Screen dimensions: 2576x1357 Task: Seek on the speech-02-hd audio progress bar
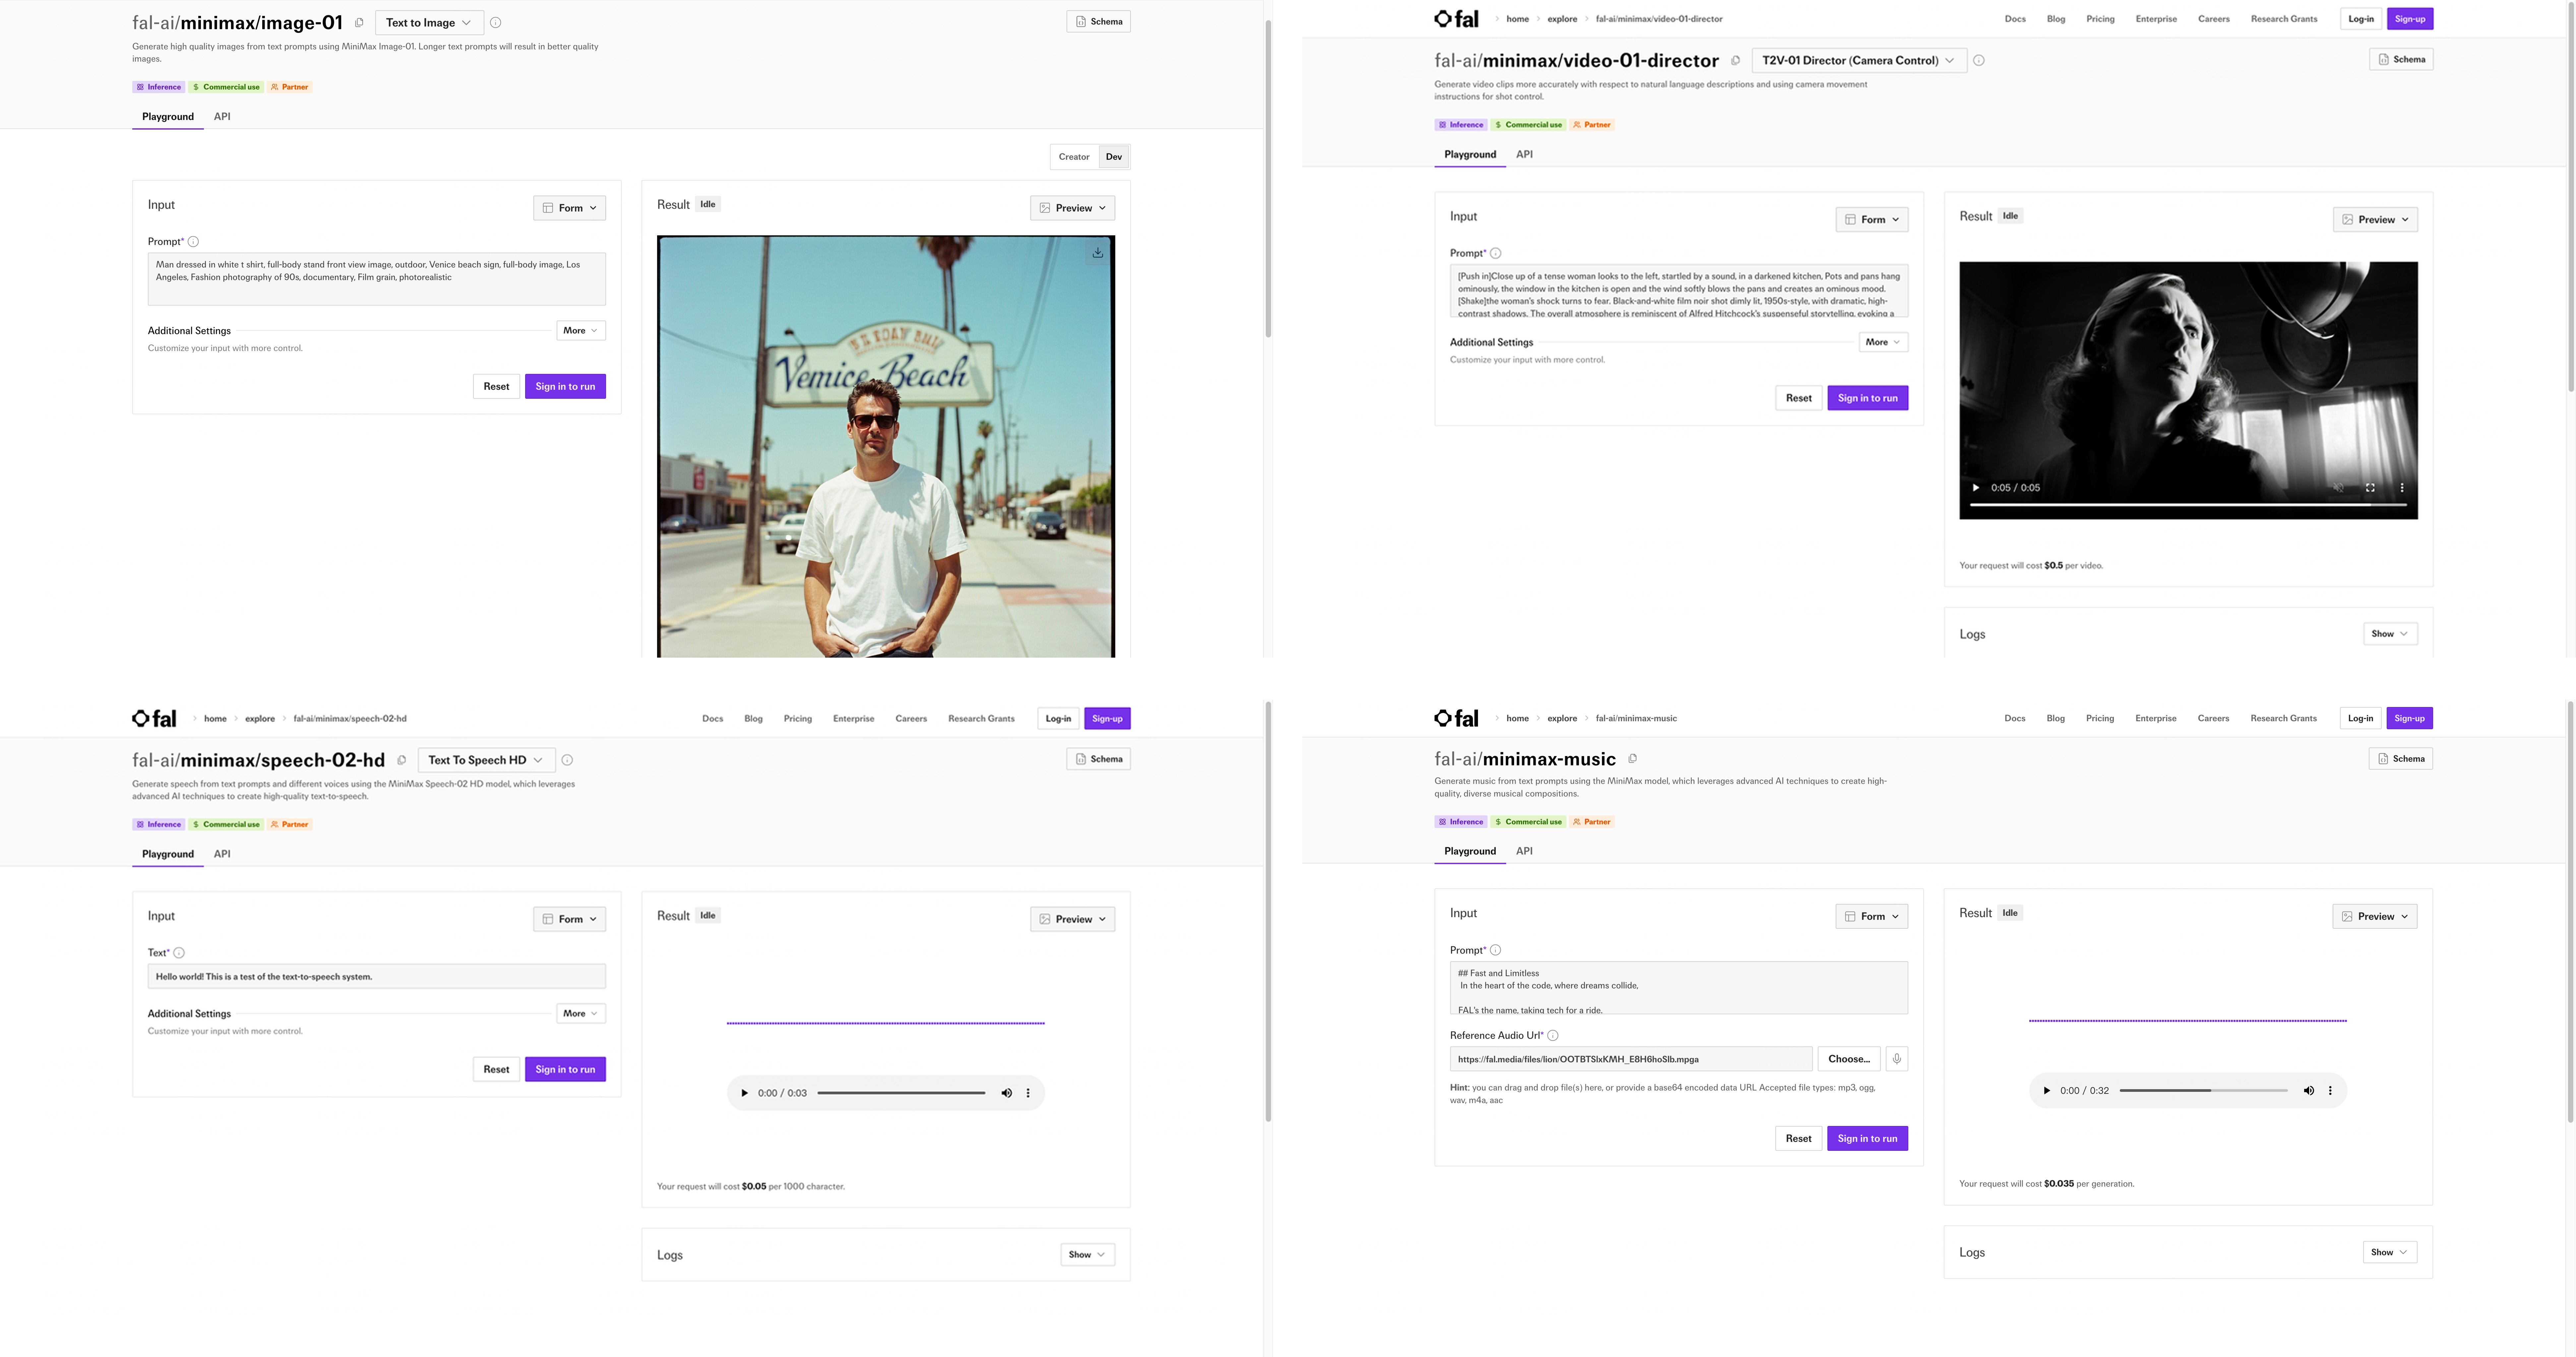(x=901, y=1093)
